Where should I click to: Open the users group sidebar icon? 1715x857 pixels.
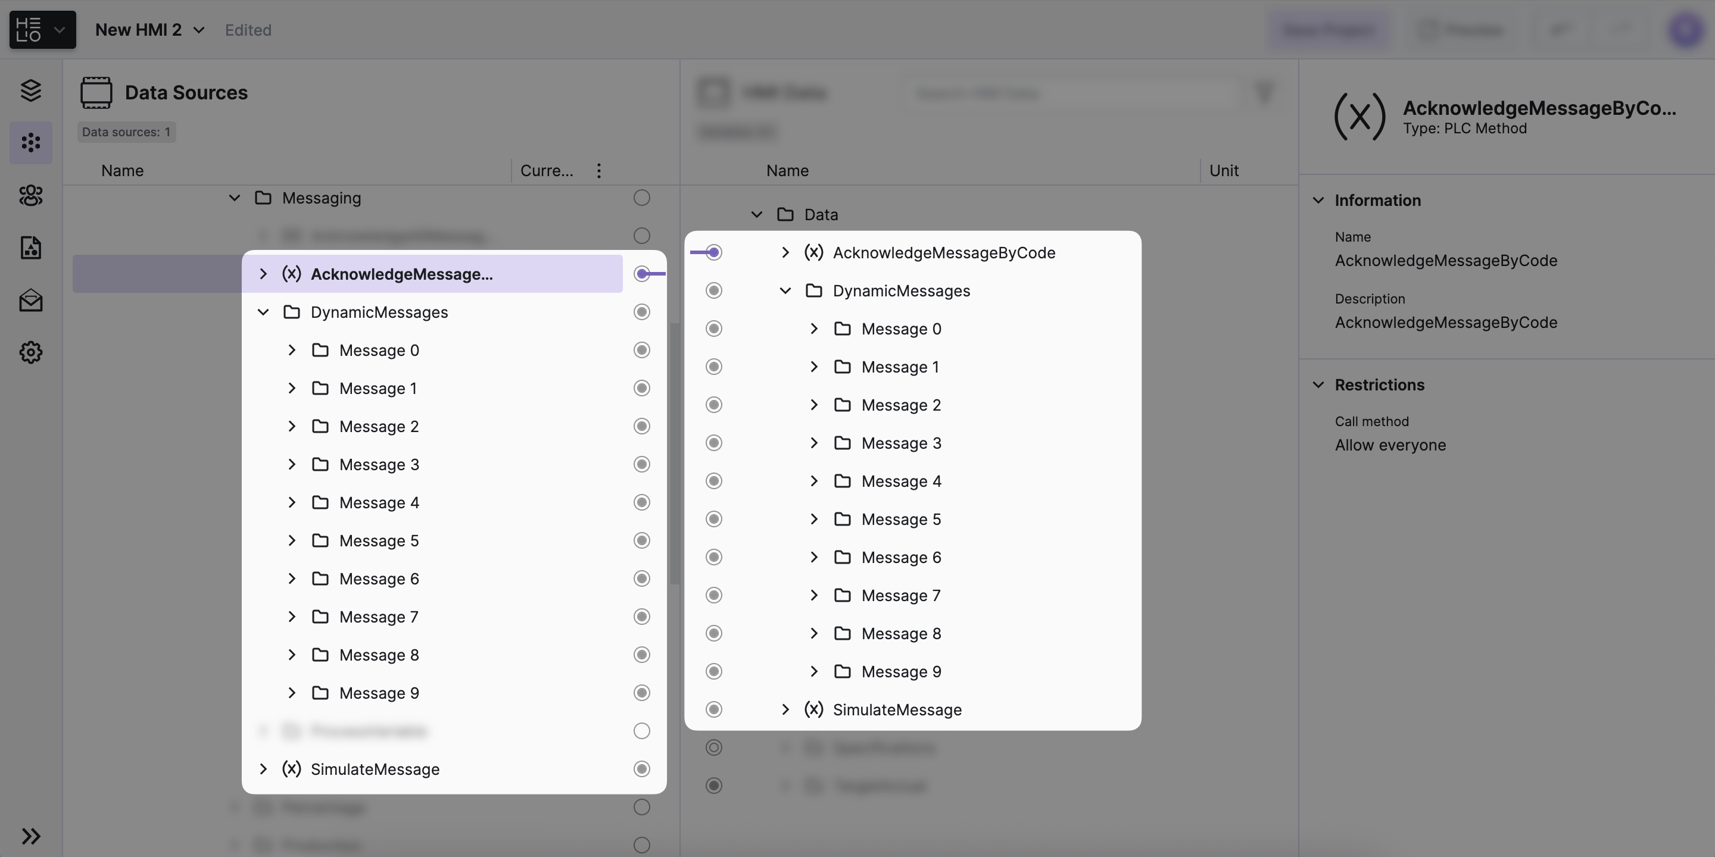pos(30,195)
